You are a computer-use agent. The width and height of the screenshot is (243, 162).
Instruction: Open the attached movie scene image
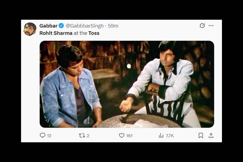coord(127,84)
